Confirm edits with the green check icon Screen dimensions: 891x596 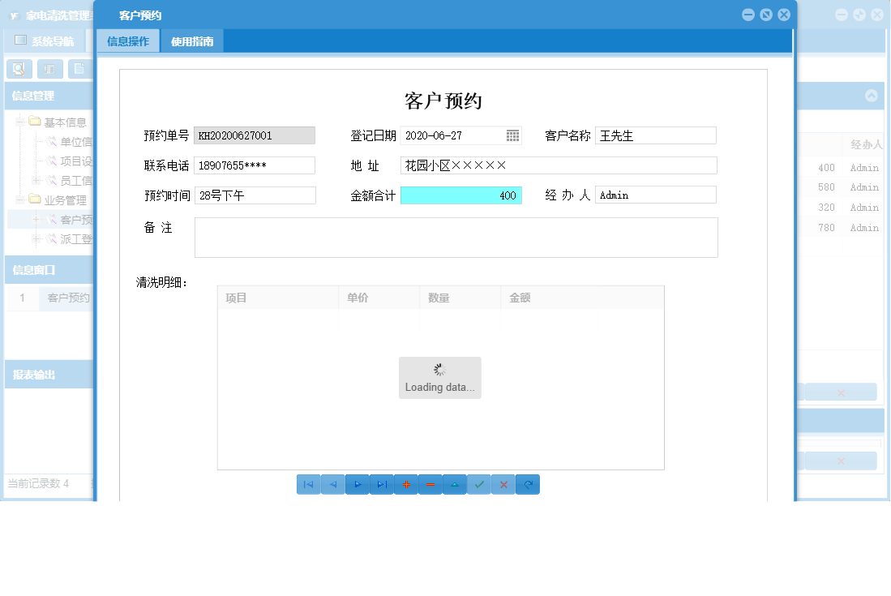point(478,484)
